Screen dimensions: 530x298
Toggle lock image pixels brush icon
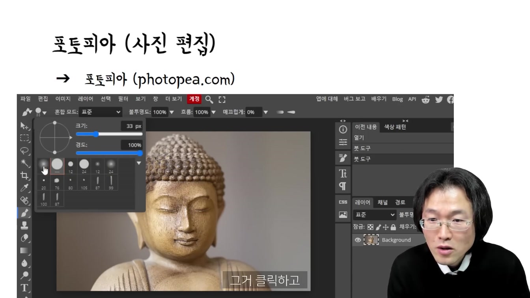[378, 227]
